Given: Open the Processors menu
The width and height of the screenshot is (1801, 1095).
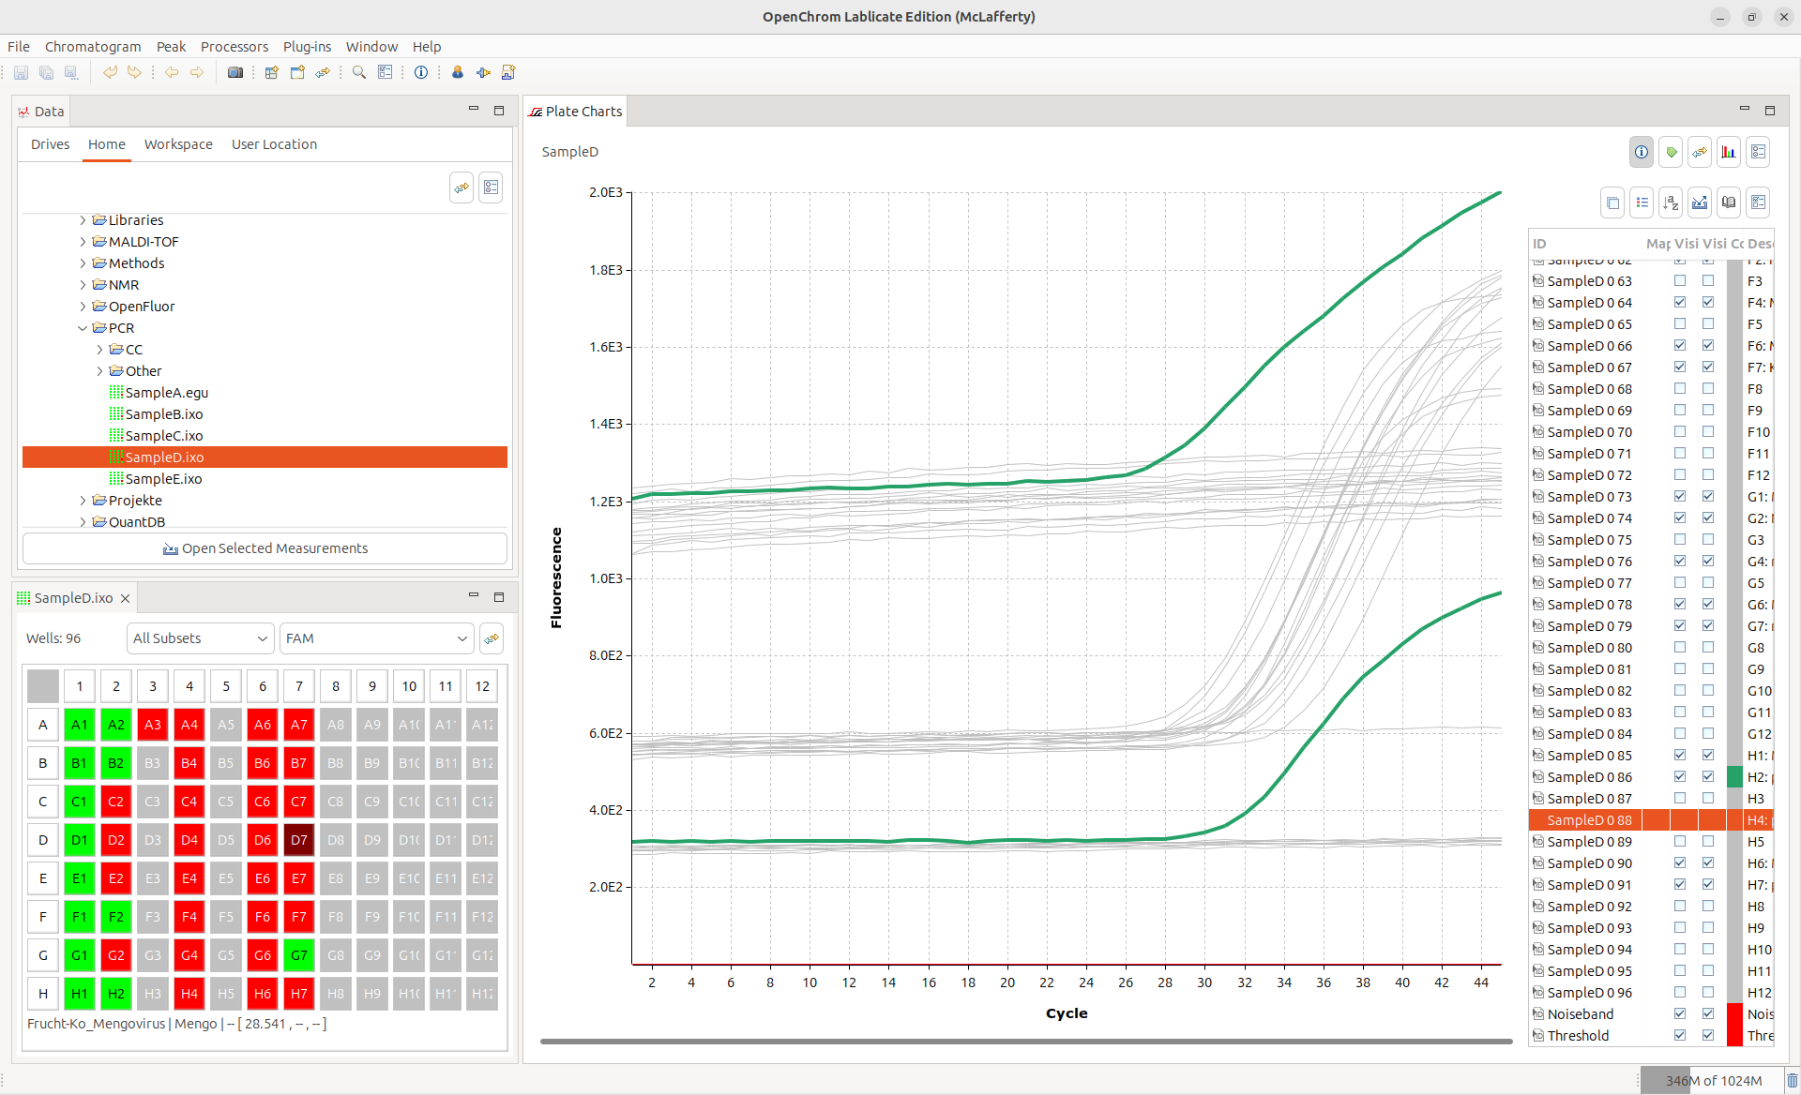Looking at the screenshot, I should click(234, 47).
